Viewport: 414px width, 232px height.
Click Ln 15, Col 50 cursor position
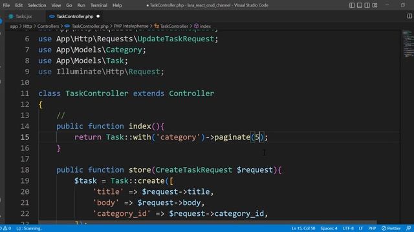tap(303, 228)
